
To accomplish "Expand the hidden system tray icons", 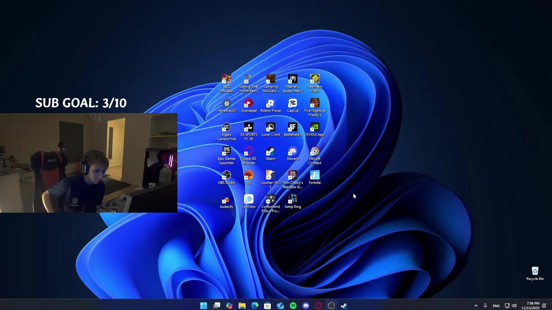I will tap(476, 306).
